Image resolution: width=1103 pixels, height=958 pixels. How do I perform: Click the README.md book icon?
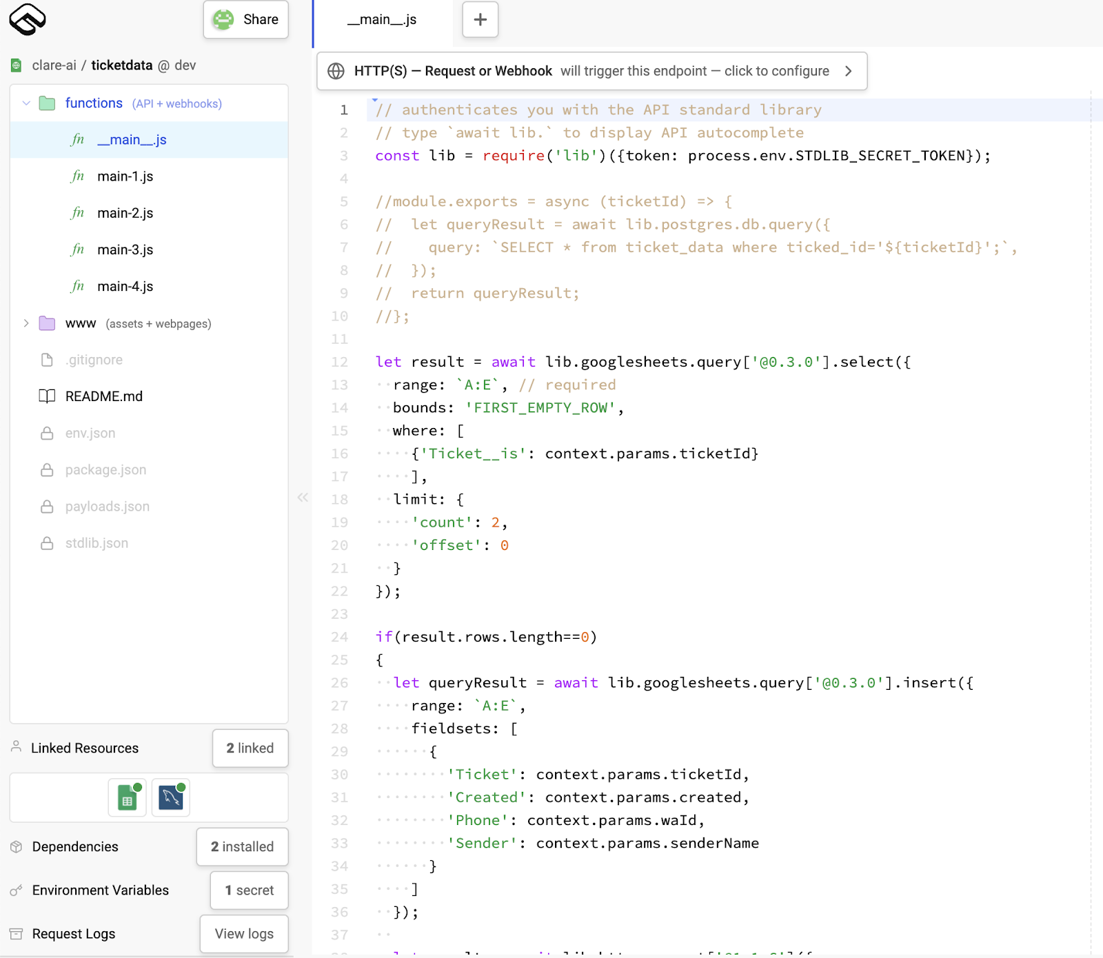47,396
